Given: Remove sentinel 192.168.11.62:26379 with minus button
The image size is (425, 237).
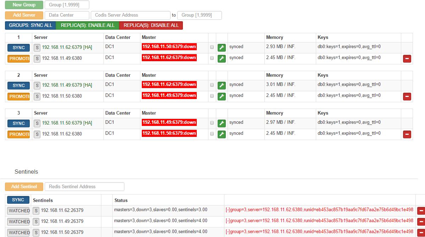Looking at the screenshot, I should pos(421,211).
